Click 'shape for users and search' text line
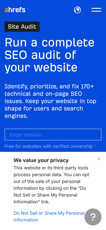 [44, 108]
